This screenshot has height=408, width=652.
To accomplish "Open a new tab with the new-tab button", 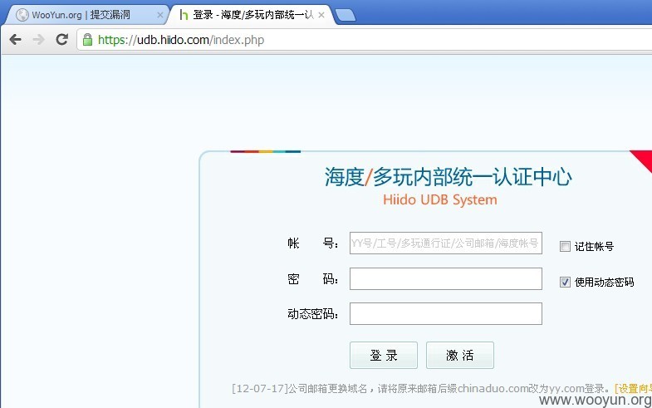I will click(346, 16).
